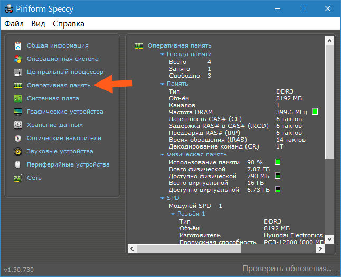The height and width of the screenshot is (277, 341).
Task: Click the Summary clipboard icon
Action: [18, 46]
